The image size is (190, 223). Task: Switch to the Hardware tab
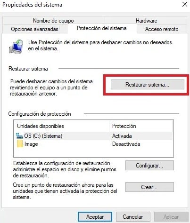[146, 21]
